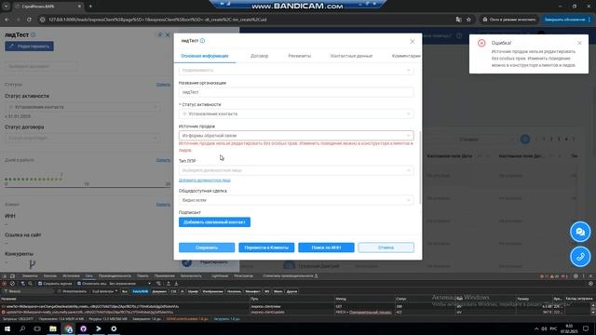The width and height of the screenshot is (596, 335).
Task: Bookmark the page with the star icon
Action: 468,20
